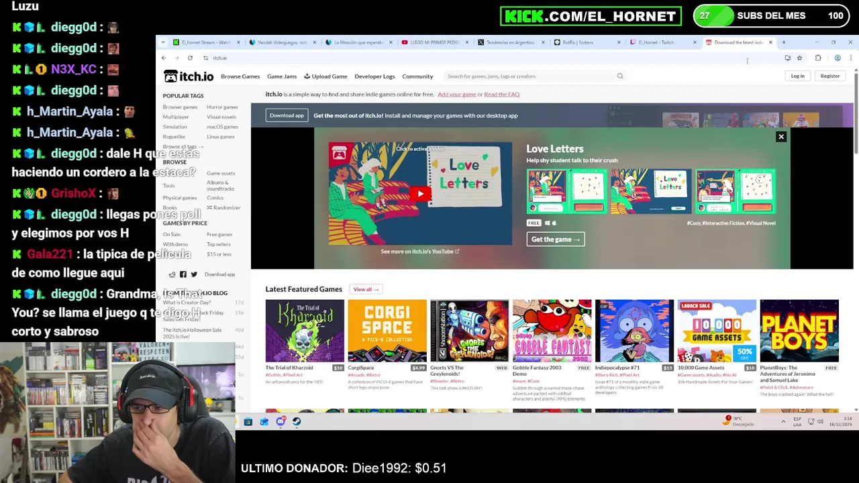Open Browse Games menu
The image size is (859, 483).
point(240,76)
